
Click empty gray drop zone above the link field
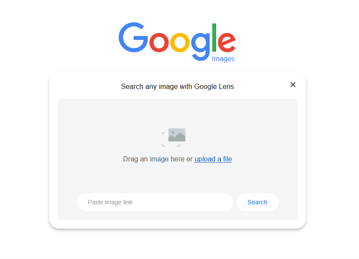point(178,178)
